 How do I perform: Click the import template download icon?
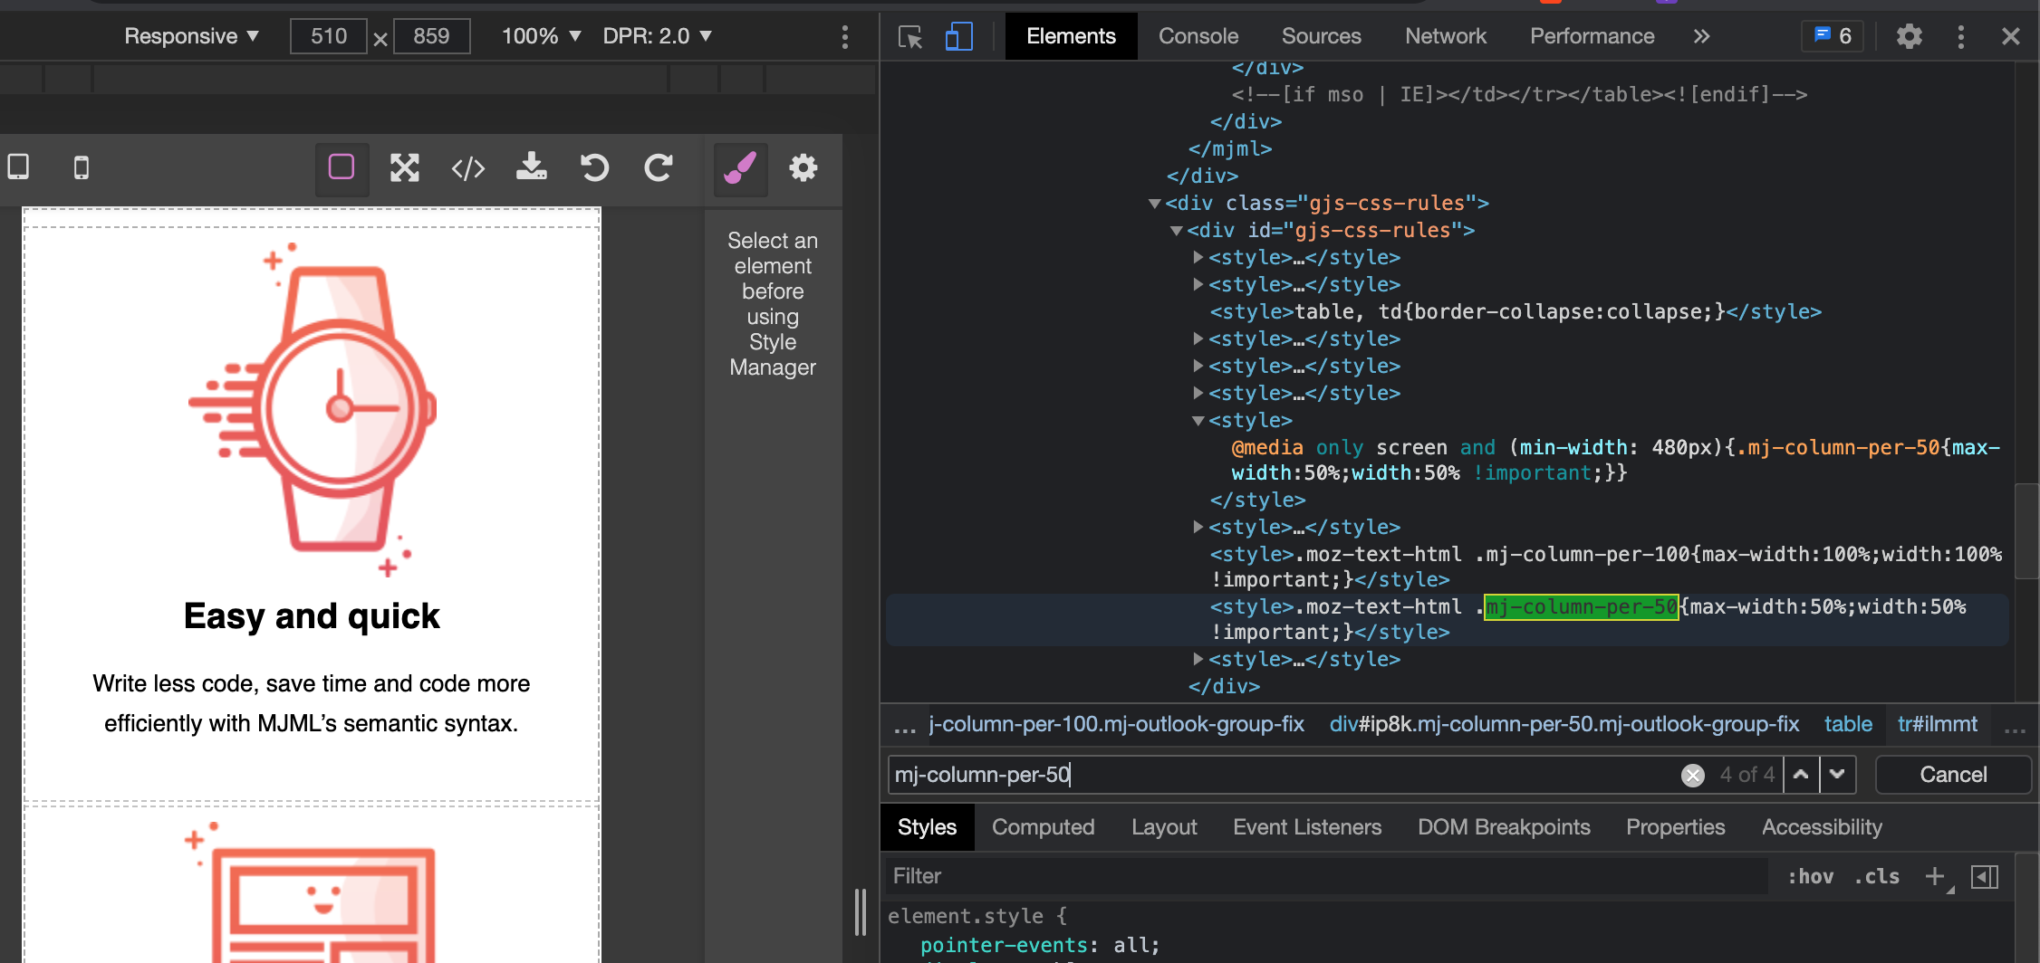[532, 168]
